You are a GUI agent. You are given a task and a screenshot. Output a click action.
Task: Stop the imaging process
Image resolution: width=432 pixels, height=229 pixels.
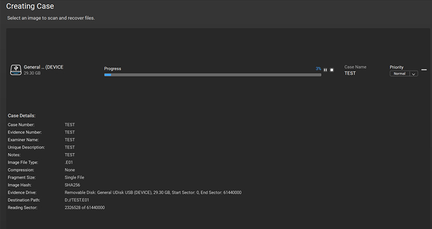[x=332, y=70]
